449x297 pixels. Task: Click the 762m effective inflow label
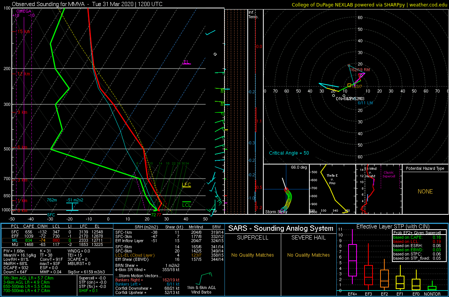[52, 200]
